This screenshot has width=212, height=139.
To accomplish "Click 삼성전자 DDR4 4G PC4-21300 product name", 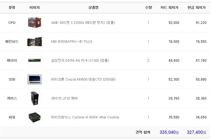I will pos(80,60).
